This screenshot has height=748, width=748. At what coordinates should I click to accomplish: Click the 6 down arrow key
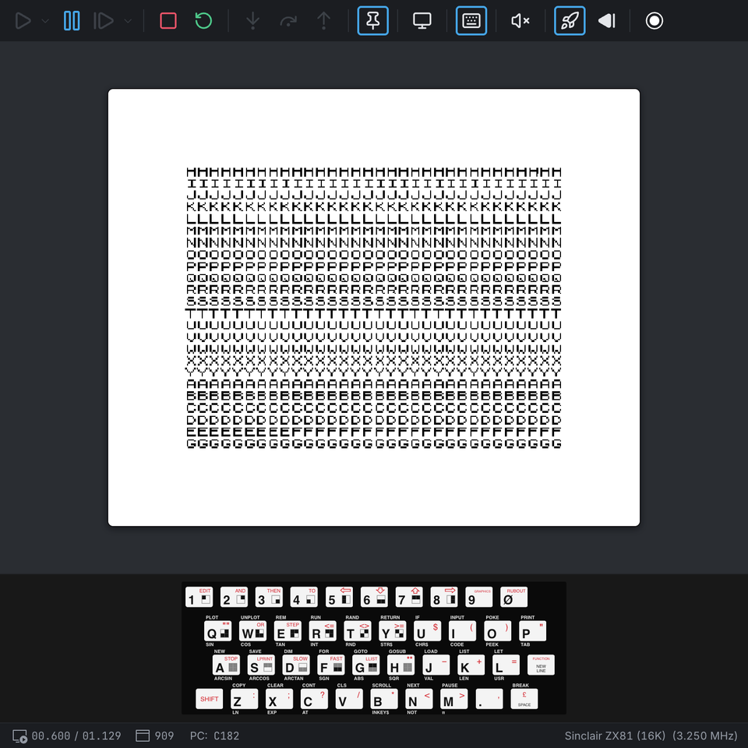click(x=374, y=598)
